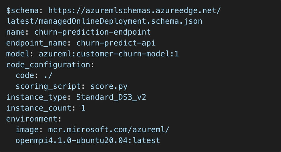Place cursor on churn-prediction-endpoint value

point(93,32)
